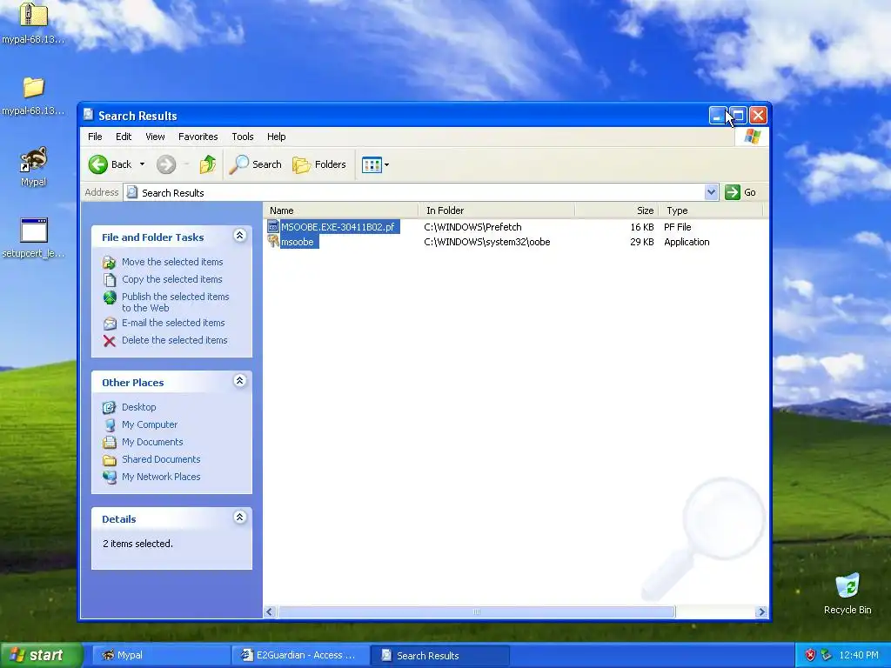Click the grayed Forward arrow button
Image resolution: width=891 pixels, height=668 pixels.
[166, 164]
